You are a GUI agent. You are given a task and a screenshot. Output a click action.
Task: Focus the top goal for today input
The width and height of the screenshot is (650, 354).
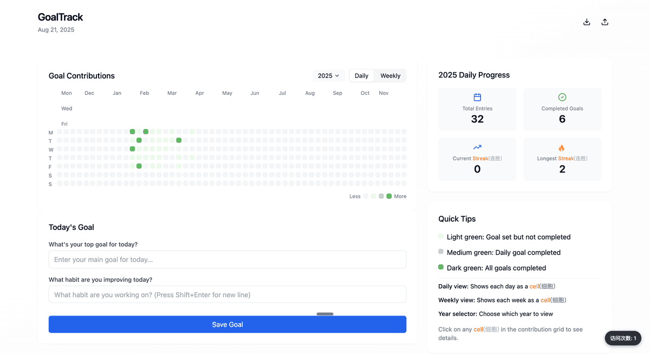pos(227,260)
